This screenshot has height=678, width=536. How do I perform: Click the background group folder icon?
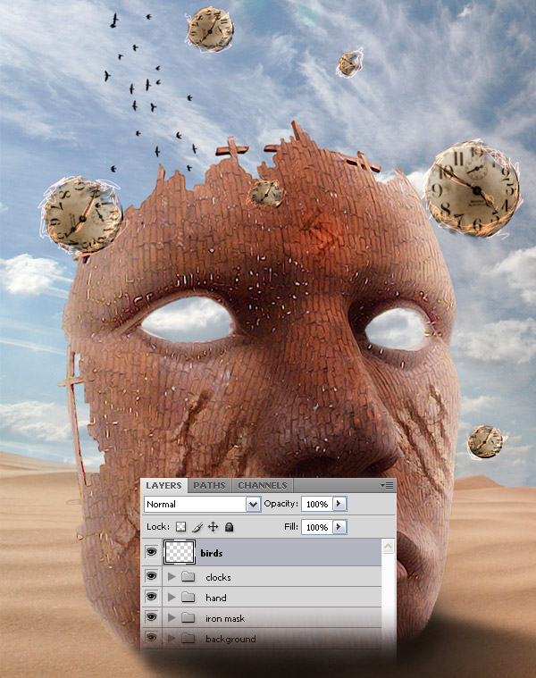(x=188, y=638)
